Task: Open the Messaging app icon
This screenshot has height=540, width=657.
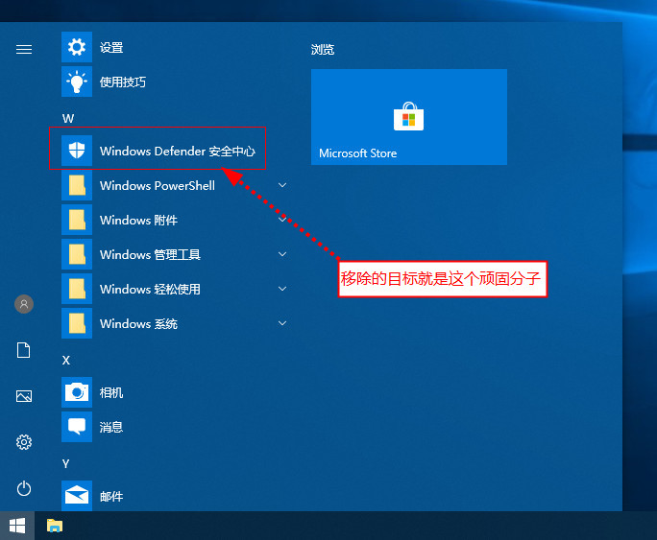Action: click(76, 427)
